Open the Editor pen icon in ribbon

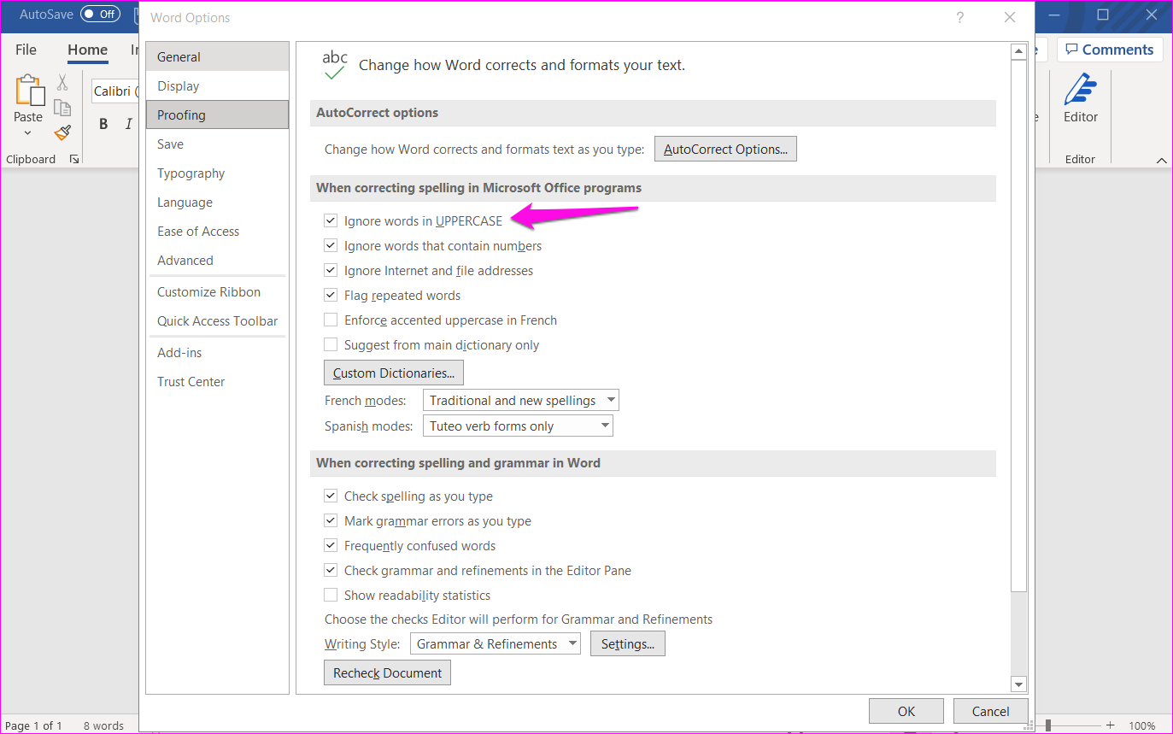1081,90
